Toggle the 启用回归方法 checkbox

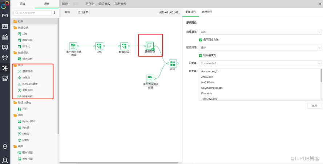coord(201,40)
